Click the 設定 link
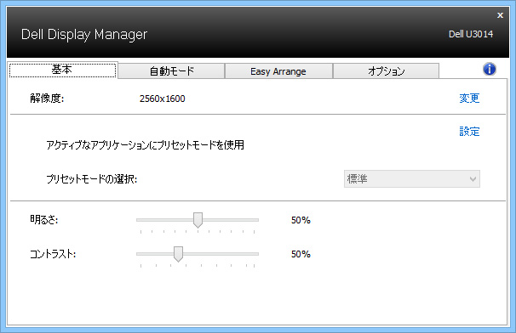The width and height of the screenshot is (516, 333). click(x=469, y=132)
